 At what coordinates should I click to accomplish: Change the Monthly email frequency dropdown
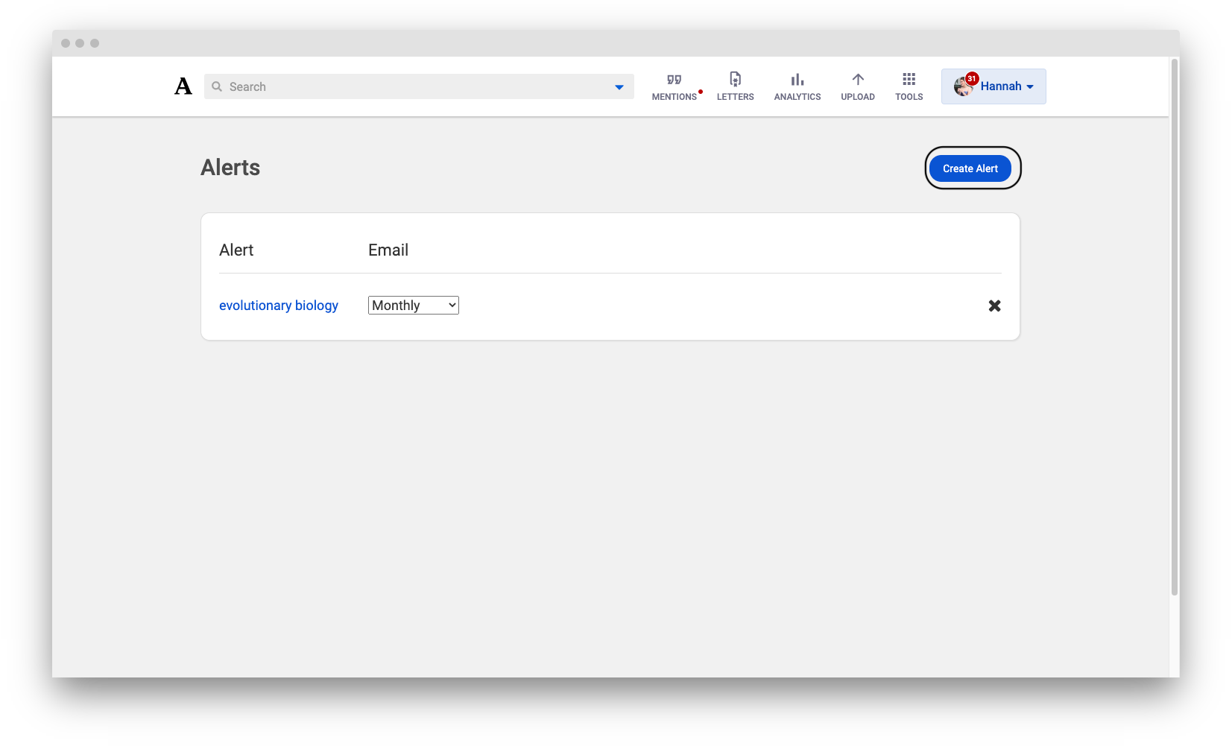414,306
